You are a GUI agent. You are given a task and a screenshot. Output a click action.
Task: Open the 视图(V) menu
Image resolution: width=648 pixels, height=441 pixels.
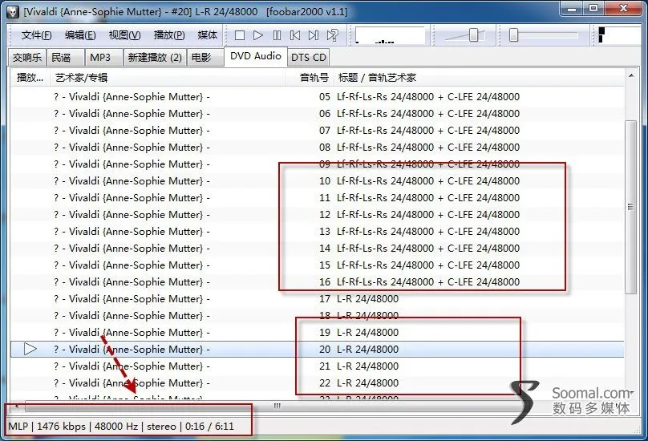point(124,35)
